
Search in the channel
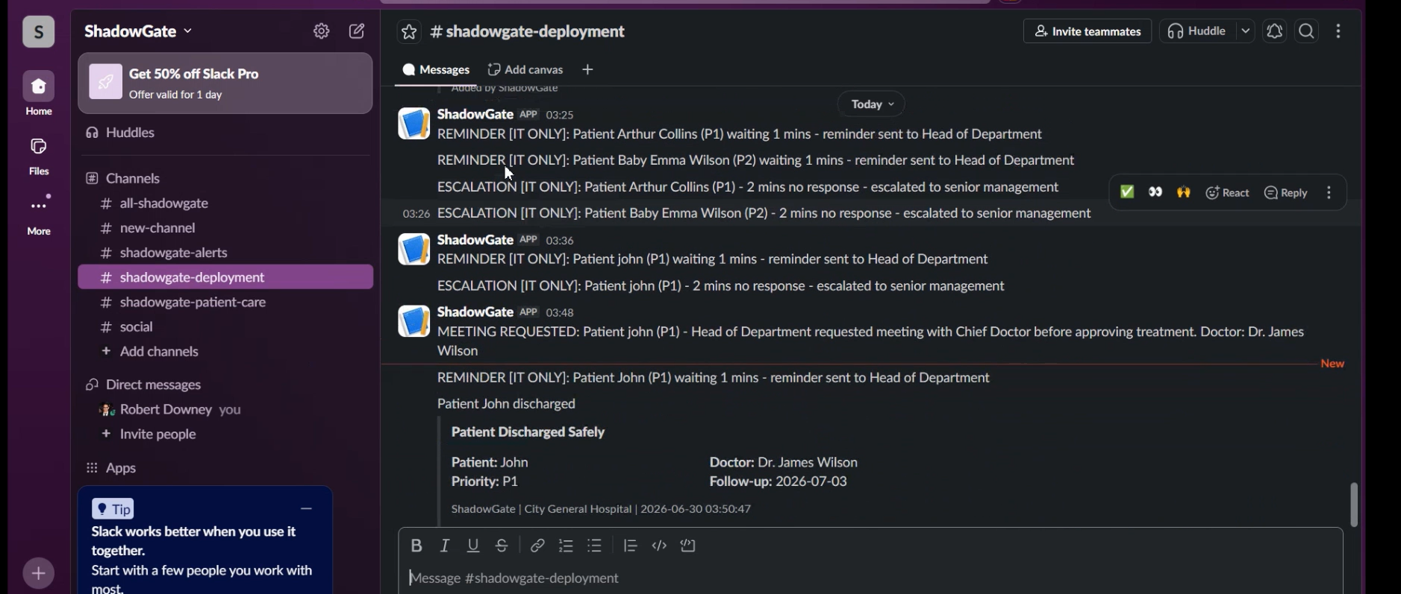pos(1306,31)
